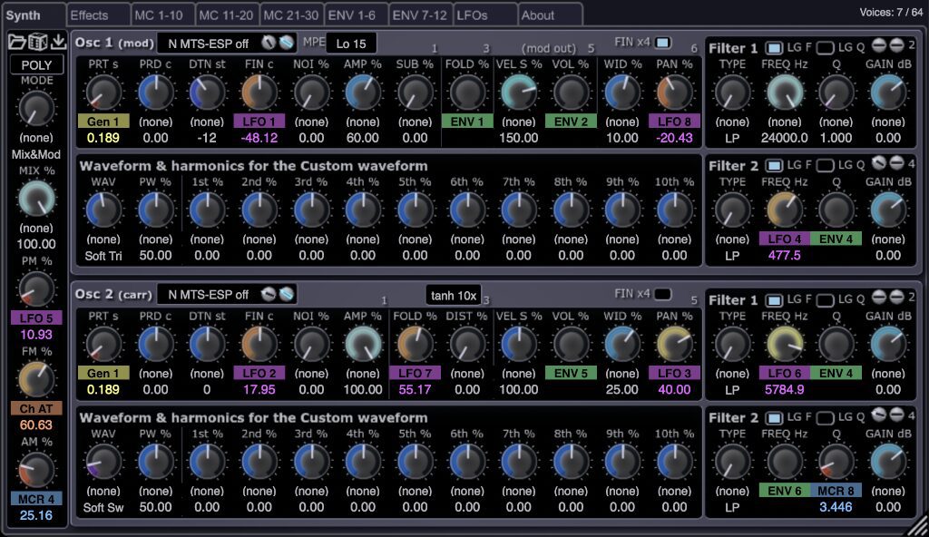Click the Voices: 7 / 64 readout

(892, 13)
